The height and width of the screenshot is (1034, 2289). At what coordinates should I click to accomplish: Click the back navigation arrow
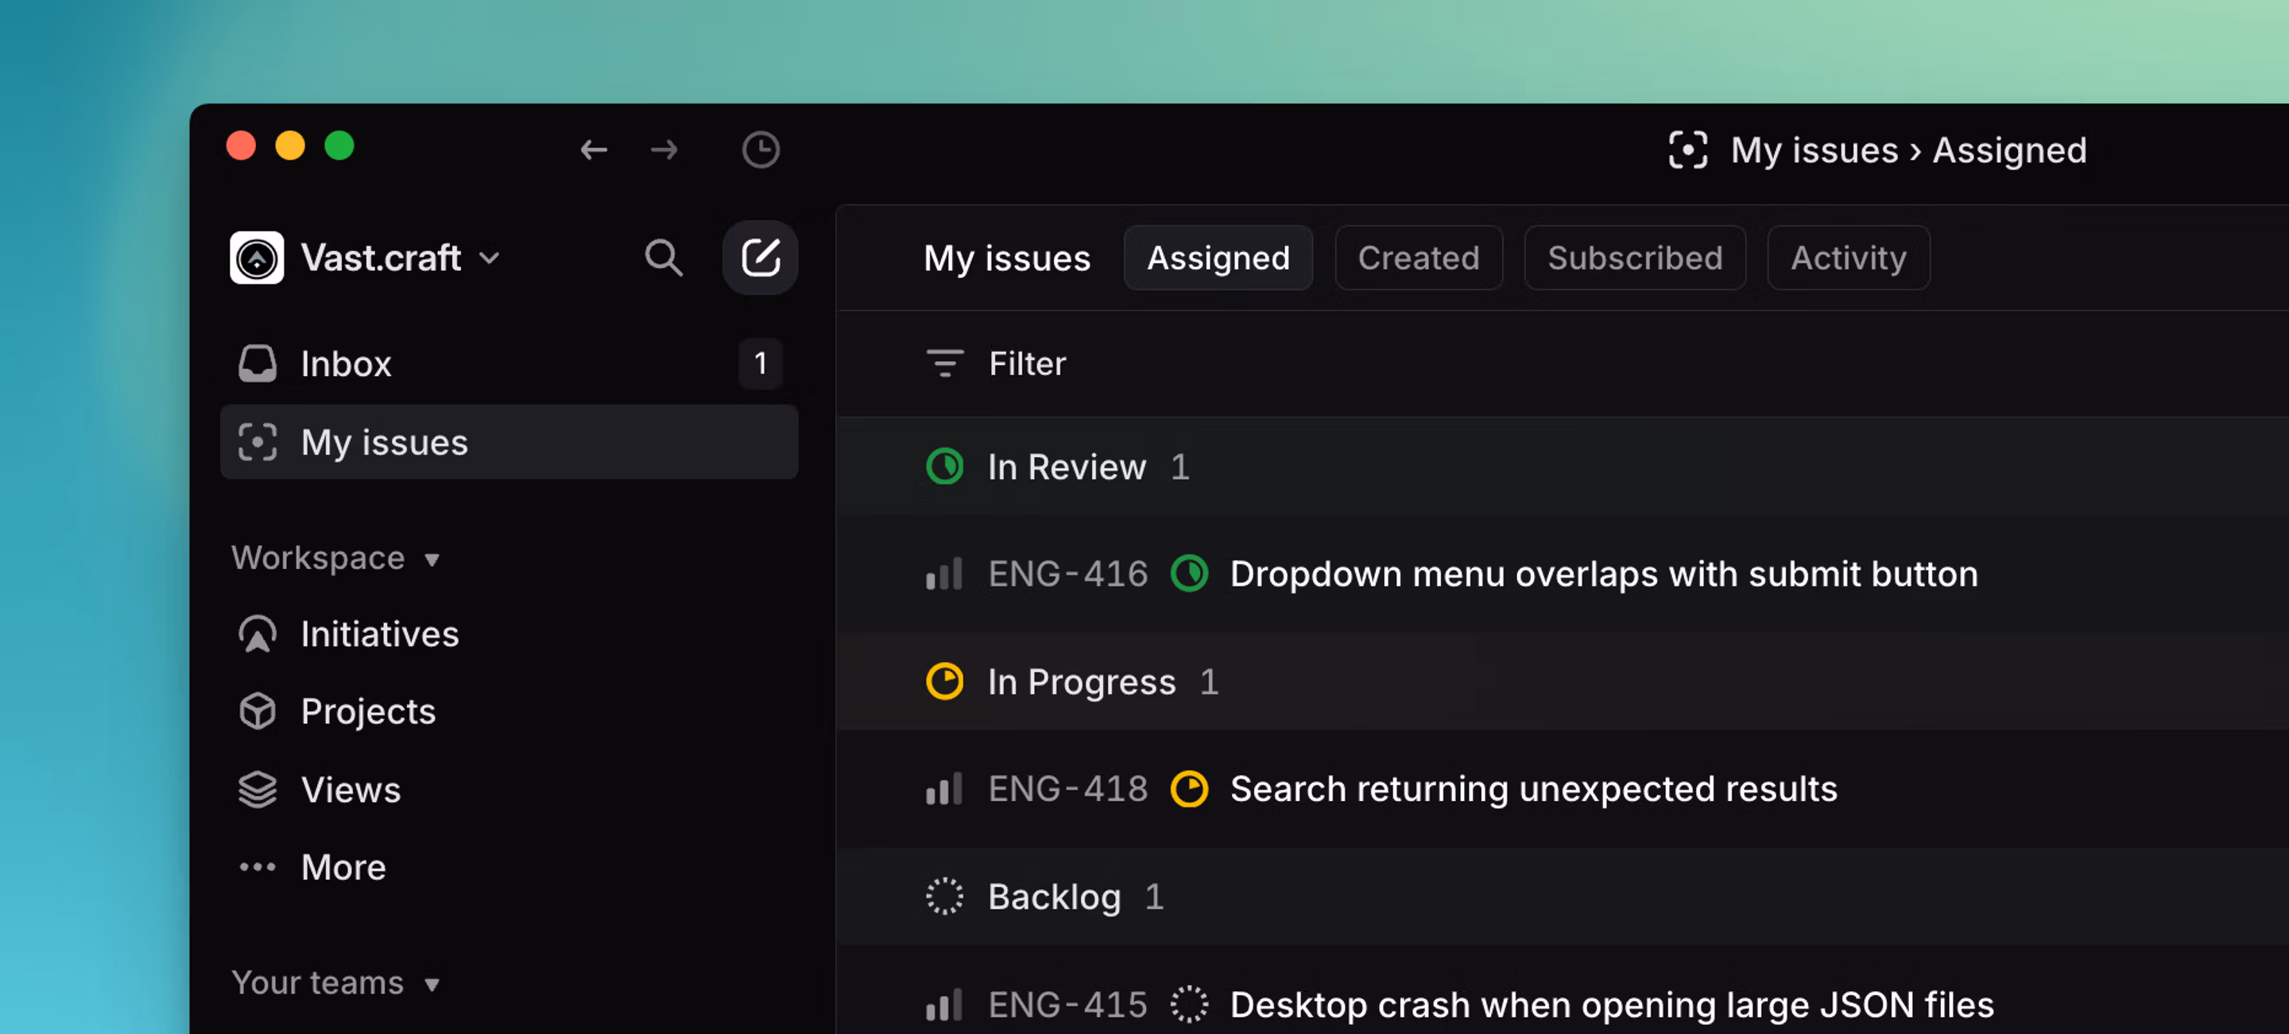tap(594, 149)
